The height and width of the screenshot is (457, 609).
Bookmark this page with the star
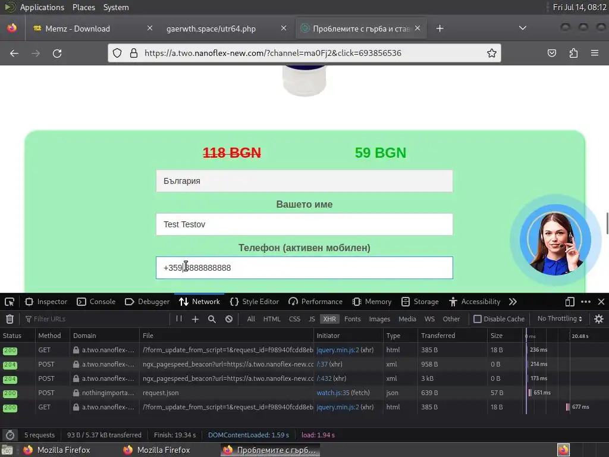(492, 53)
